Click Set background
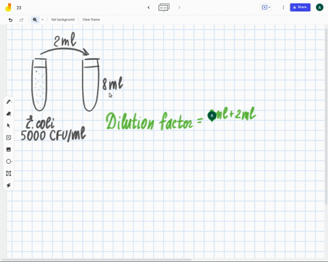This screenshot has width=328, height=262. click(63, 20)
